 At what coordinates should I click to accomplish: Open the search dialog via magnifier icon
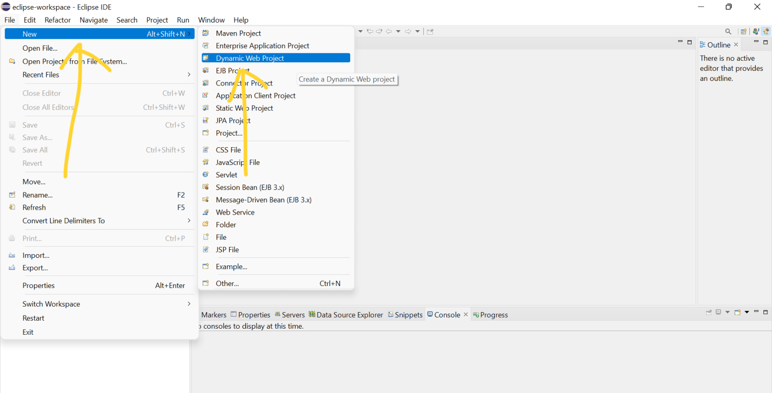[x=728, y=31]
